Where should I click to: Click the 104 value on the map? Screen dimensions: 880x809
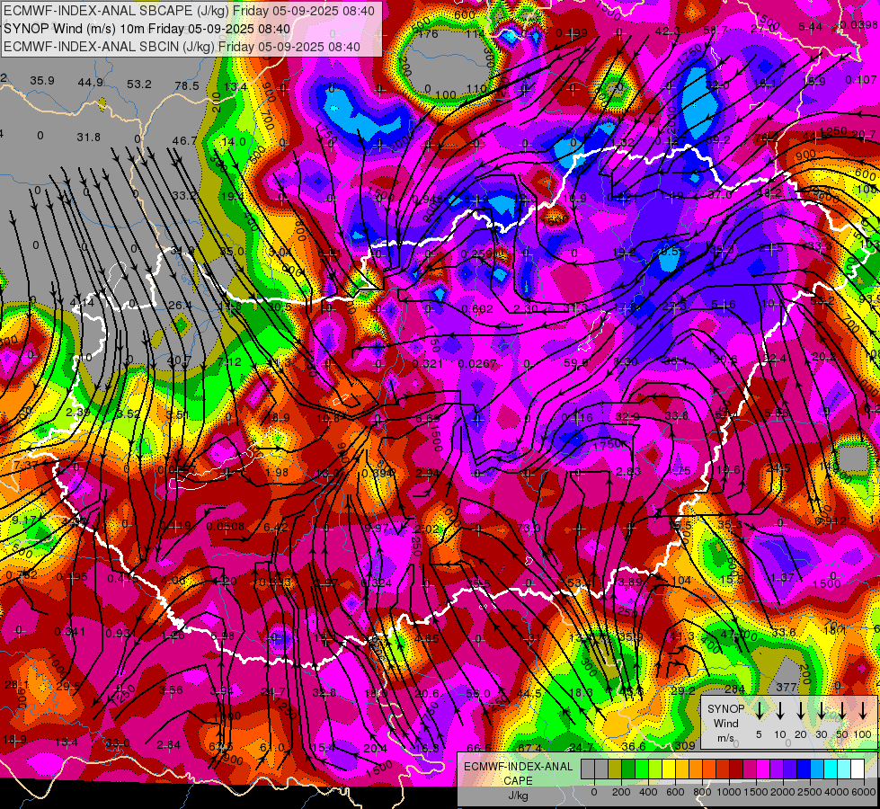click(680, 580)
